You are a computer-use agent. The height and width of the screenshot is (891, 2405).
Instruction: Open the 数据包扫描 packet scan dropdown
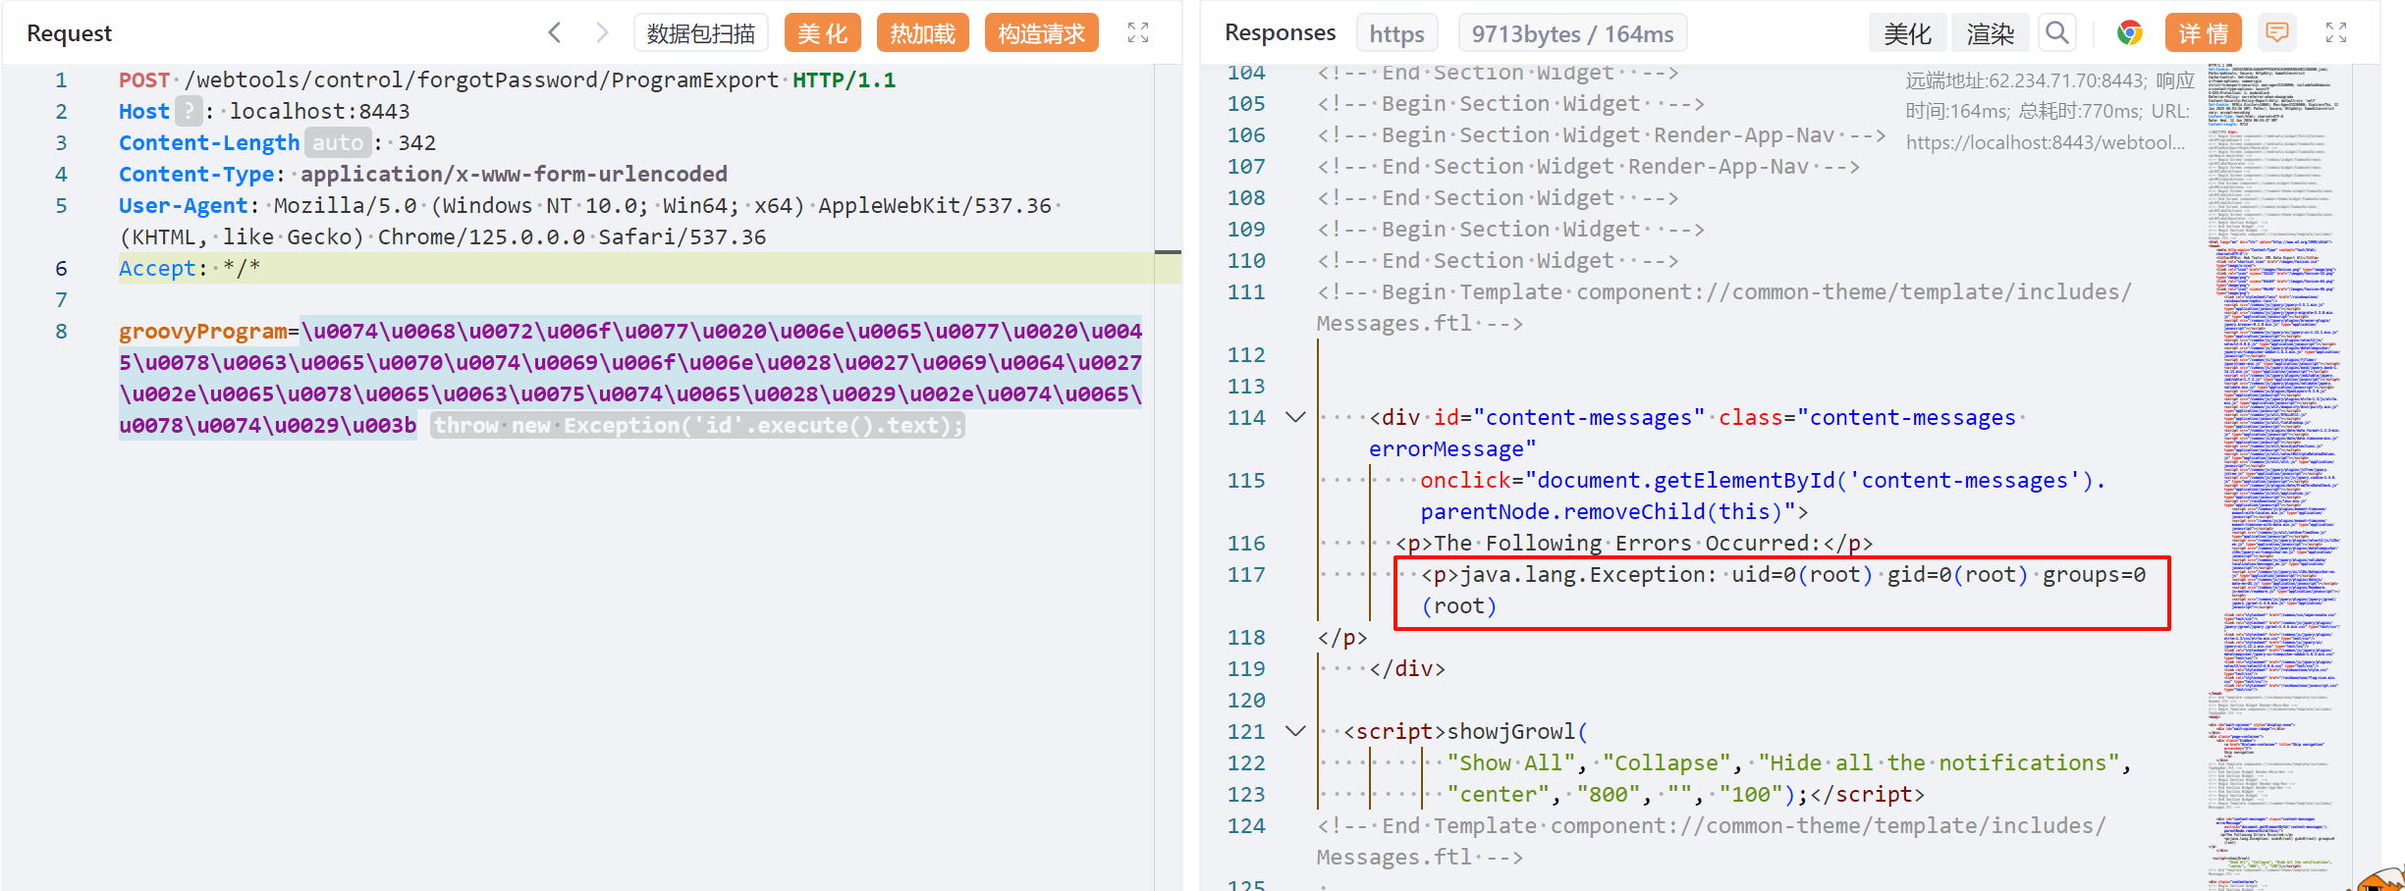(x=700, y=33)
